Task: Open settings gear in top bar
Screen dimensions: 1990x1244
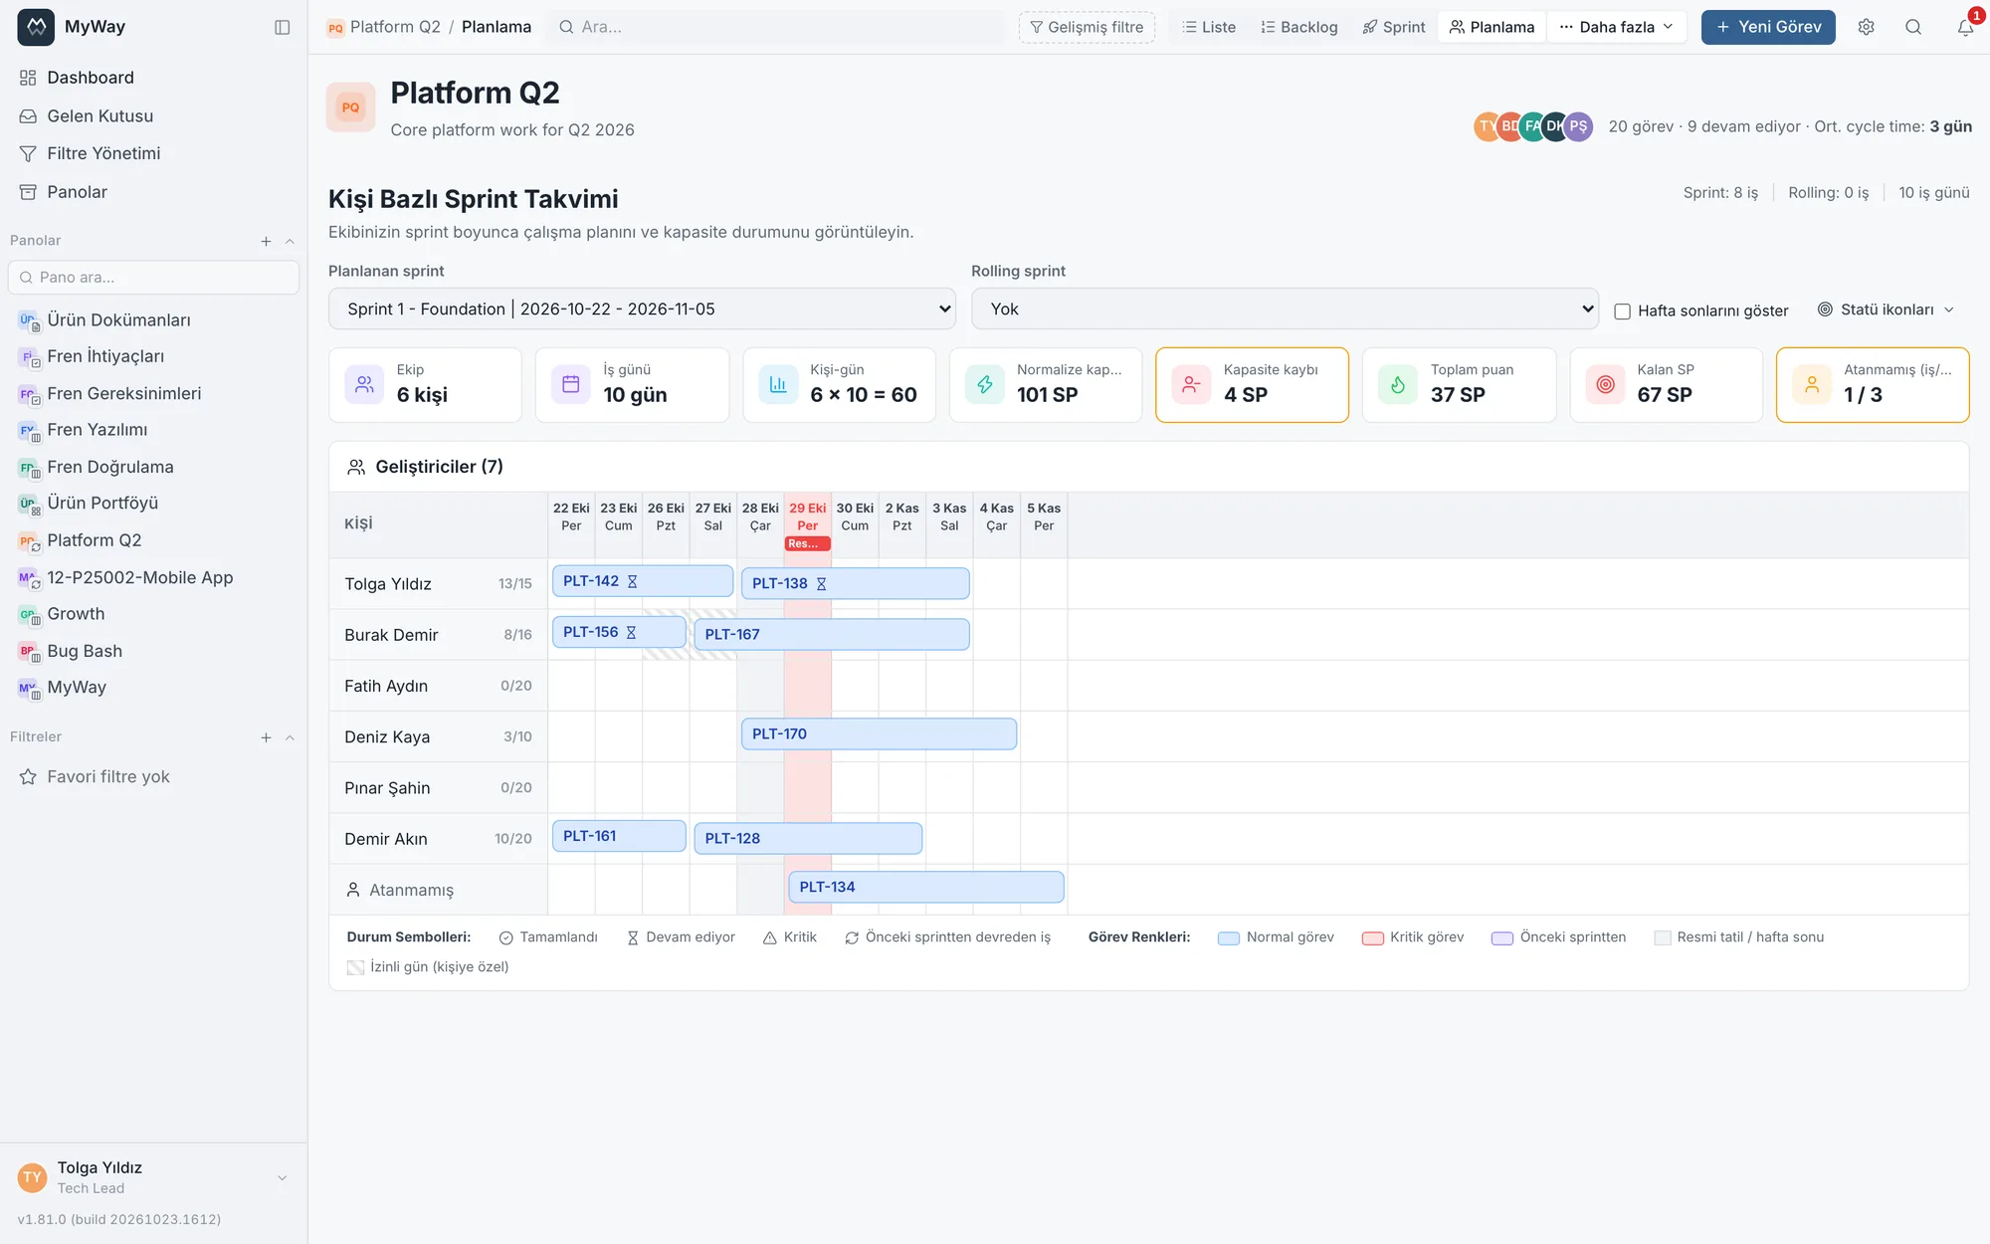Action: pyautogui.click(x=1866, y=27)
